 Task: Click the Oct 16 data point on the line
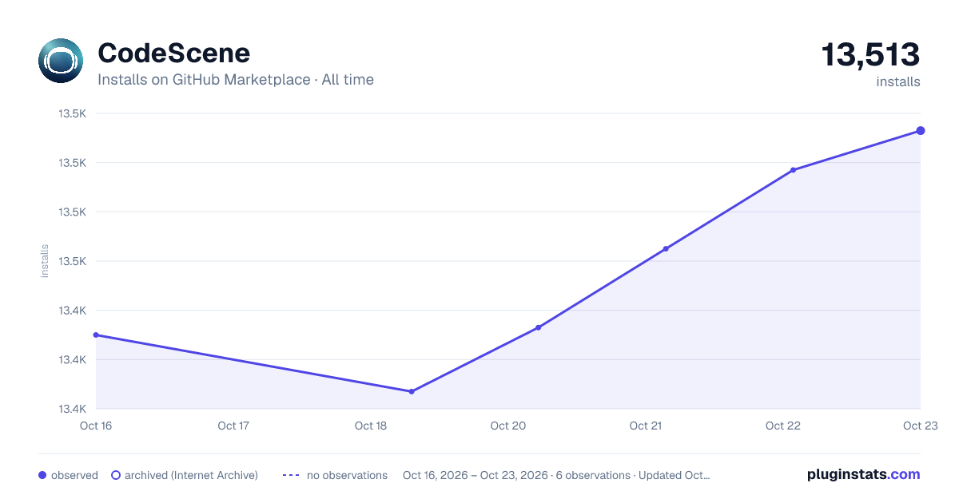tap(96, 335)
